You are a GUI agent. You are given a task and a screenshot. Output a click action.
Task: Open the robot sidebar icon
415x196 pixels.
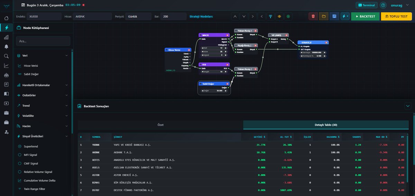6,75
